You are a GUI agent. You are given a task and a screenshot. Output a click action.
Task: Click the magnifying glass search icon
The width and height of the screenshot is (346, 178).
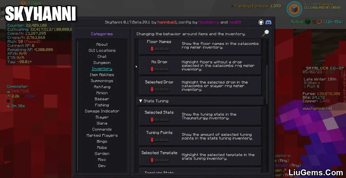pyautogui.click(x=266, y=33)
